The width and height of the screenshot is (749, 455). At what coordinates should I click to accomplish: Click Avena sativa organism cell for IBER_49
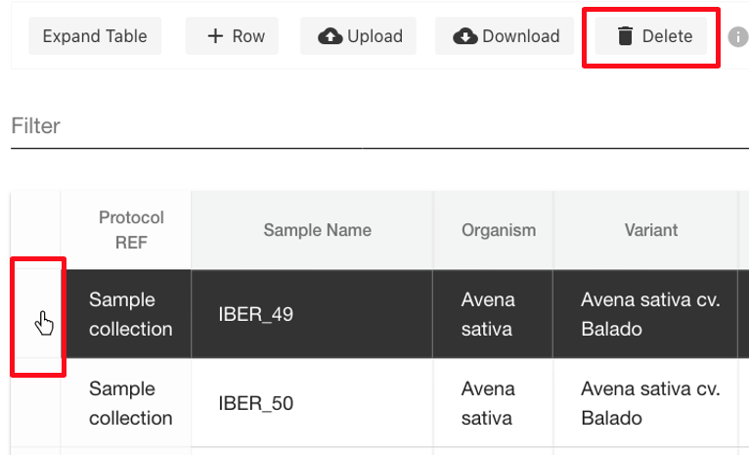coord(493,314)
